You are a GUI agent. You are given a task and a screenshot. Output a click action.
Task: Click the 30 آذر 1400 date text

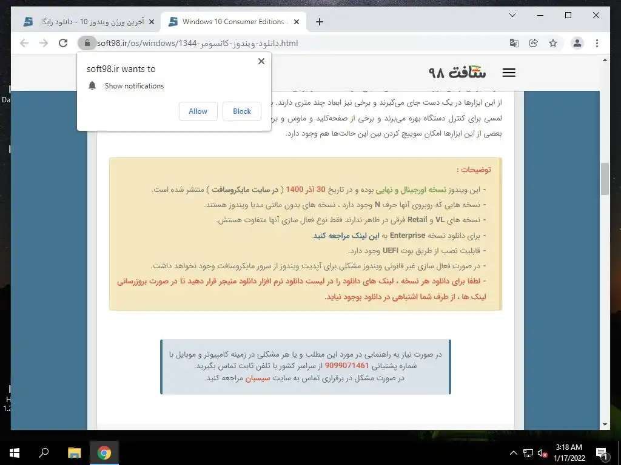[306, 190]
